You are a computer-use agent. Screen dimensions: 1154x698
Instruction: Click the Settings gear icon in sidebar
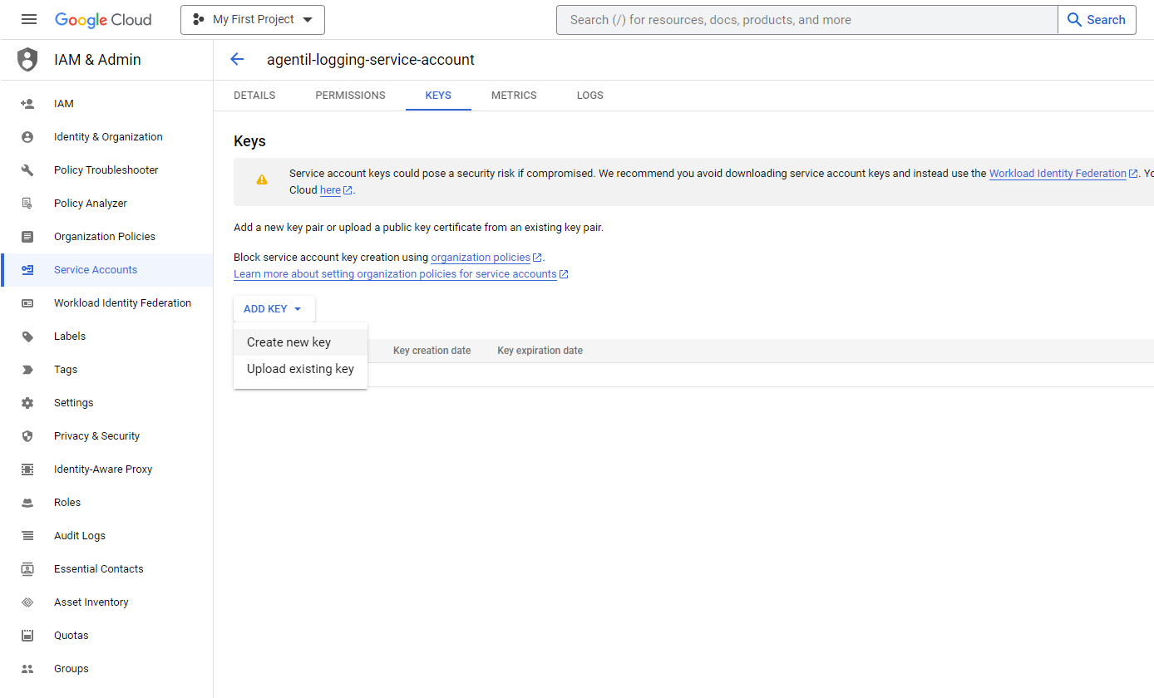tap(27, 403)
